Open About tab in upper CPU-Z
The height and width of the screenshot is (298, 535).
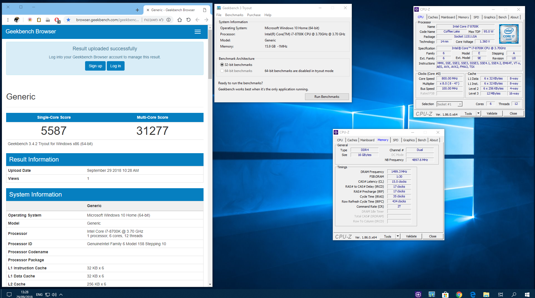514,17
